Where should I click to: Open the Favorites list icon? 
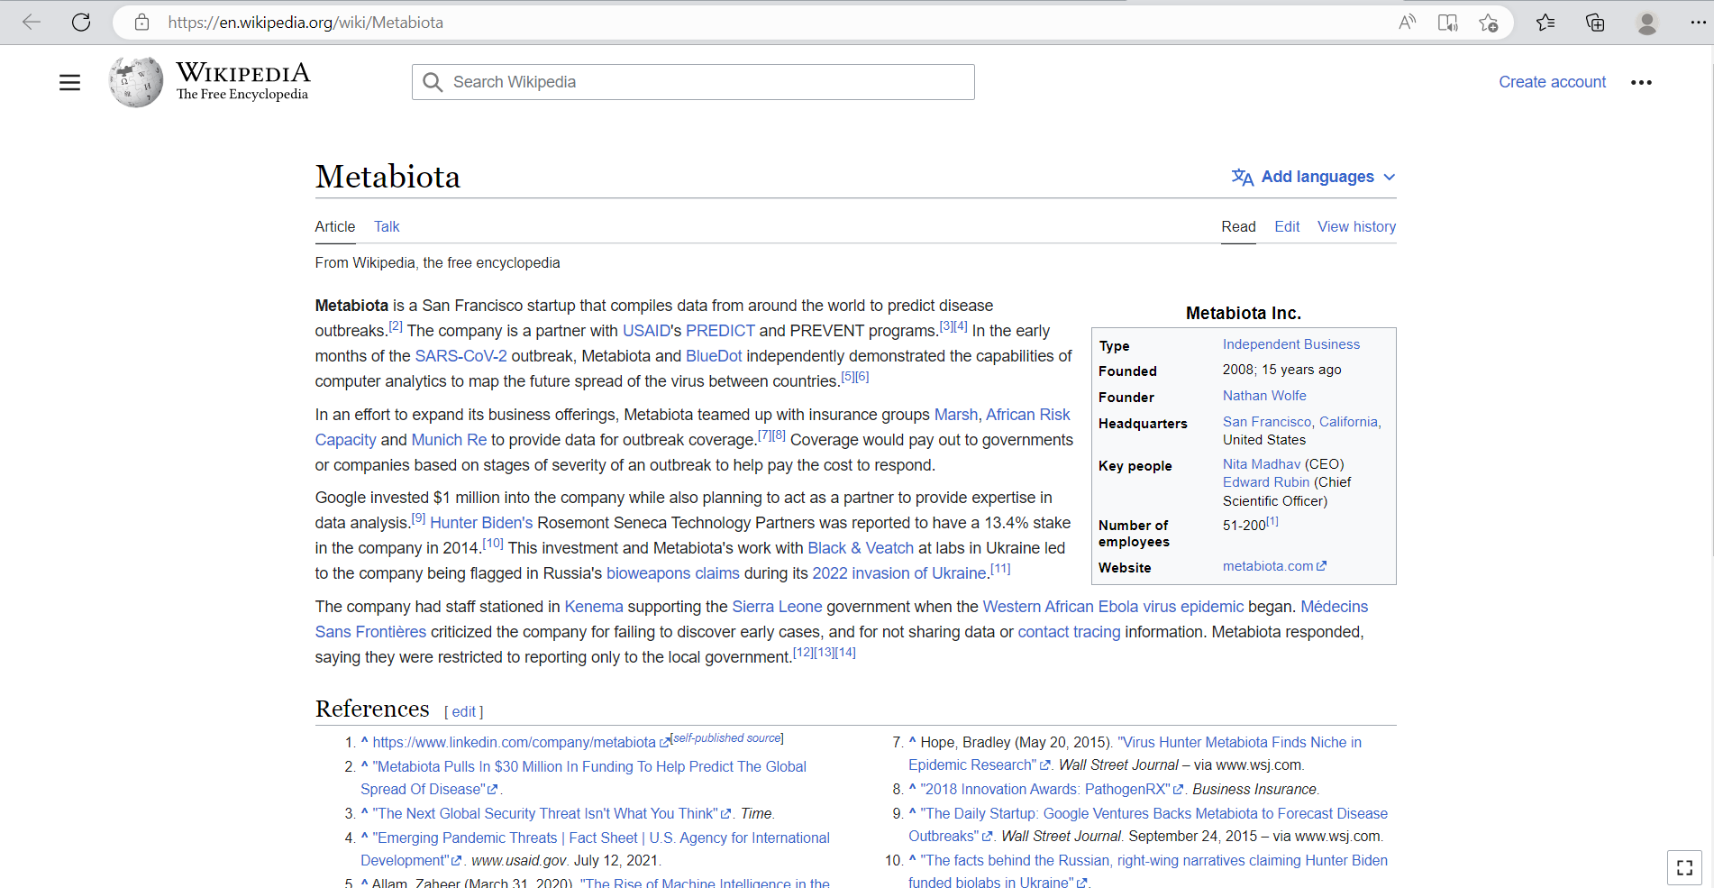point(1545,23)
